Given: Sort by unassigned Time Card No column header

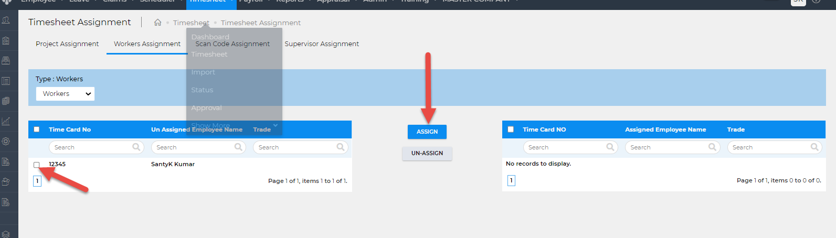Looking at the screenshot, I should pyautogui.click(x=70, y=129).
